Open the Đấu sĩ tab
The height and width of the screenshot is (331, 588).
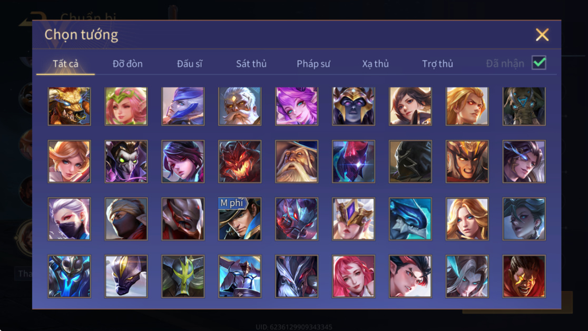[189, 64]
